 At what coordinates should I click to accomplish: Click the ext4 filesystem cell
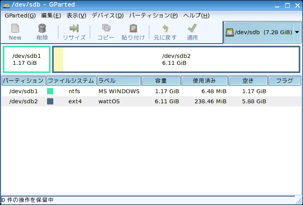click(x=75, y=101)
